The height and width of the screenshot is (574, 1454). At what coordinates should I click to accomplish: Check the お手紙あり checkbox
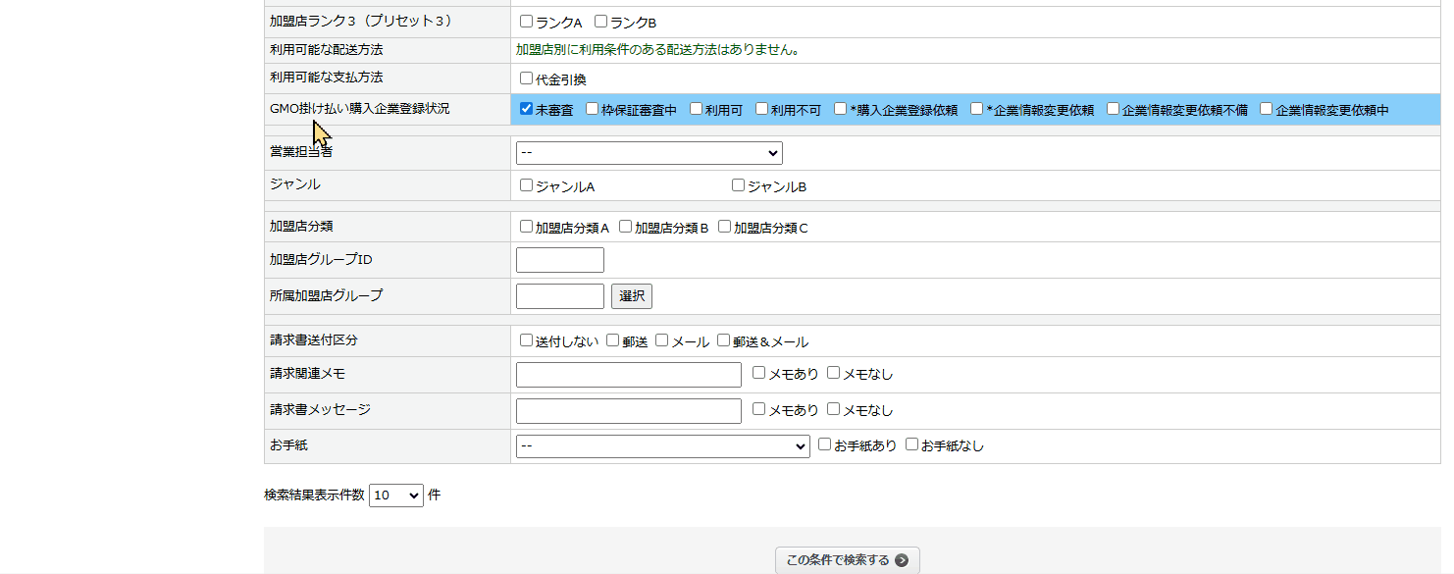[825, 444]
